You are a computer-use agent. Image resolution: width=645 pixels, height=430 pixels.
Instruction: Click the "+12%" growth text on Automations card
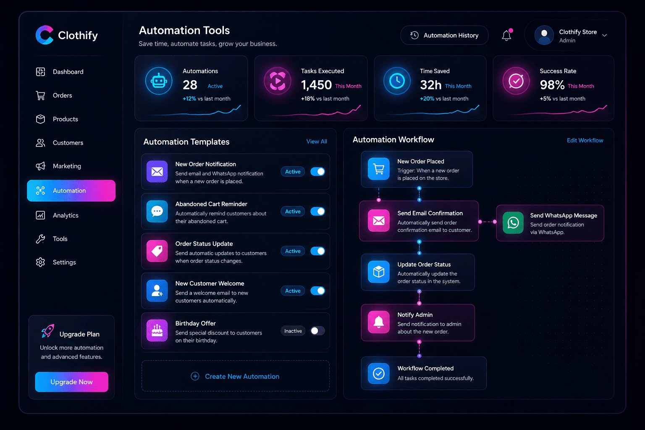tap(189, 99)
